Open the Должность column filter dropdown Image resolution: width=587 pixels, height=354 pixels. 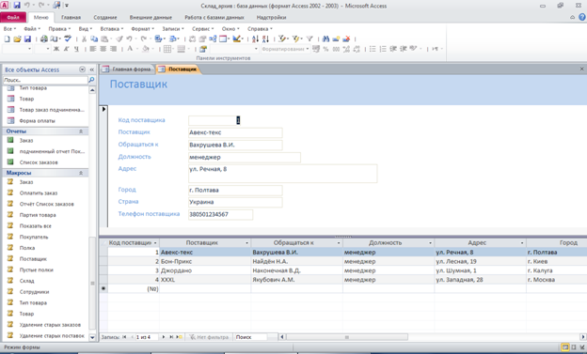click(431, 243)
